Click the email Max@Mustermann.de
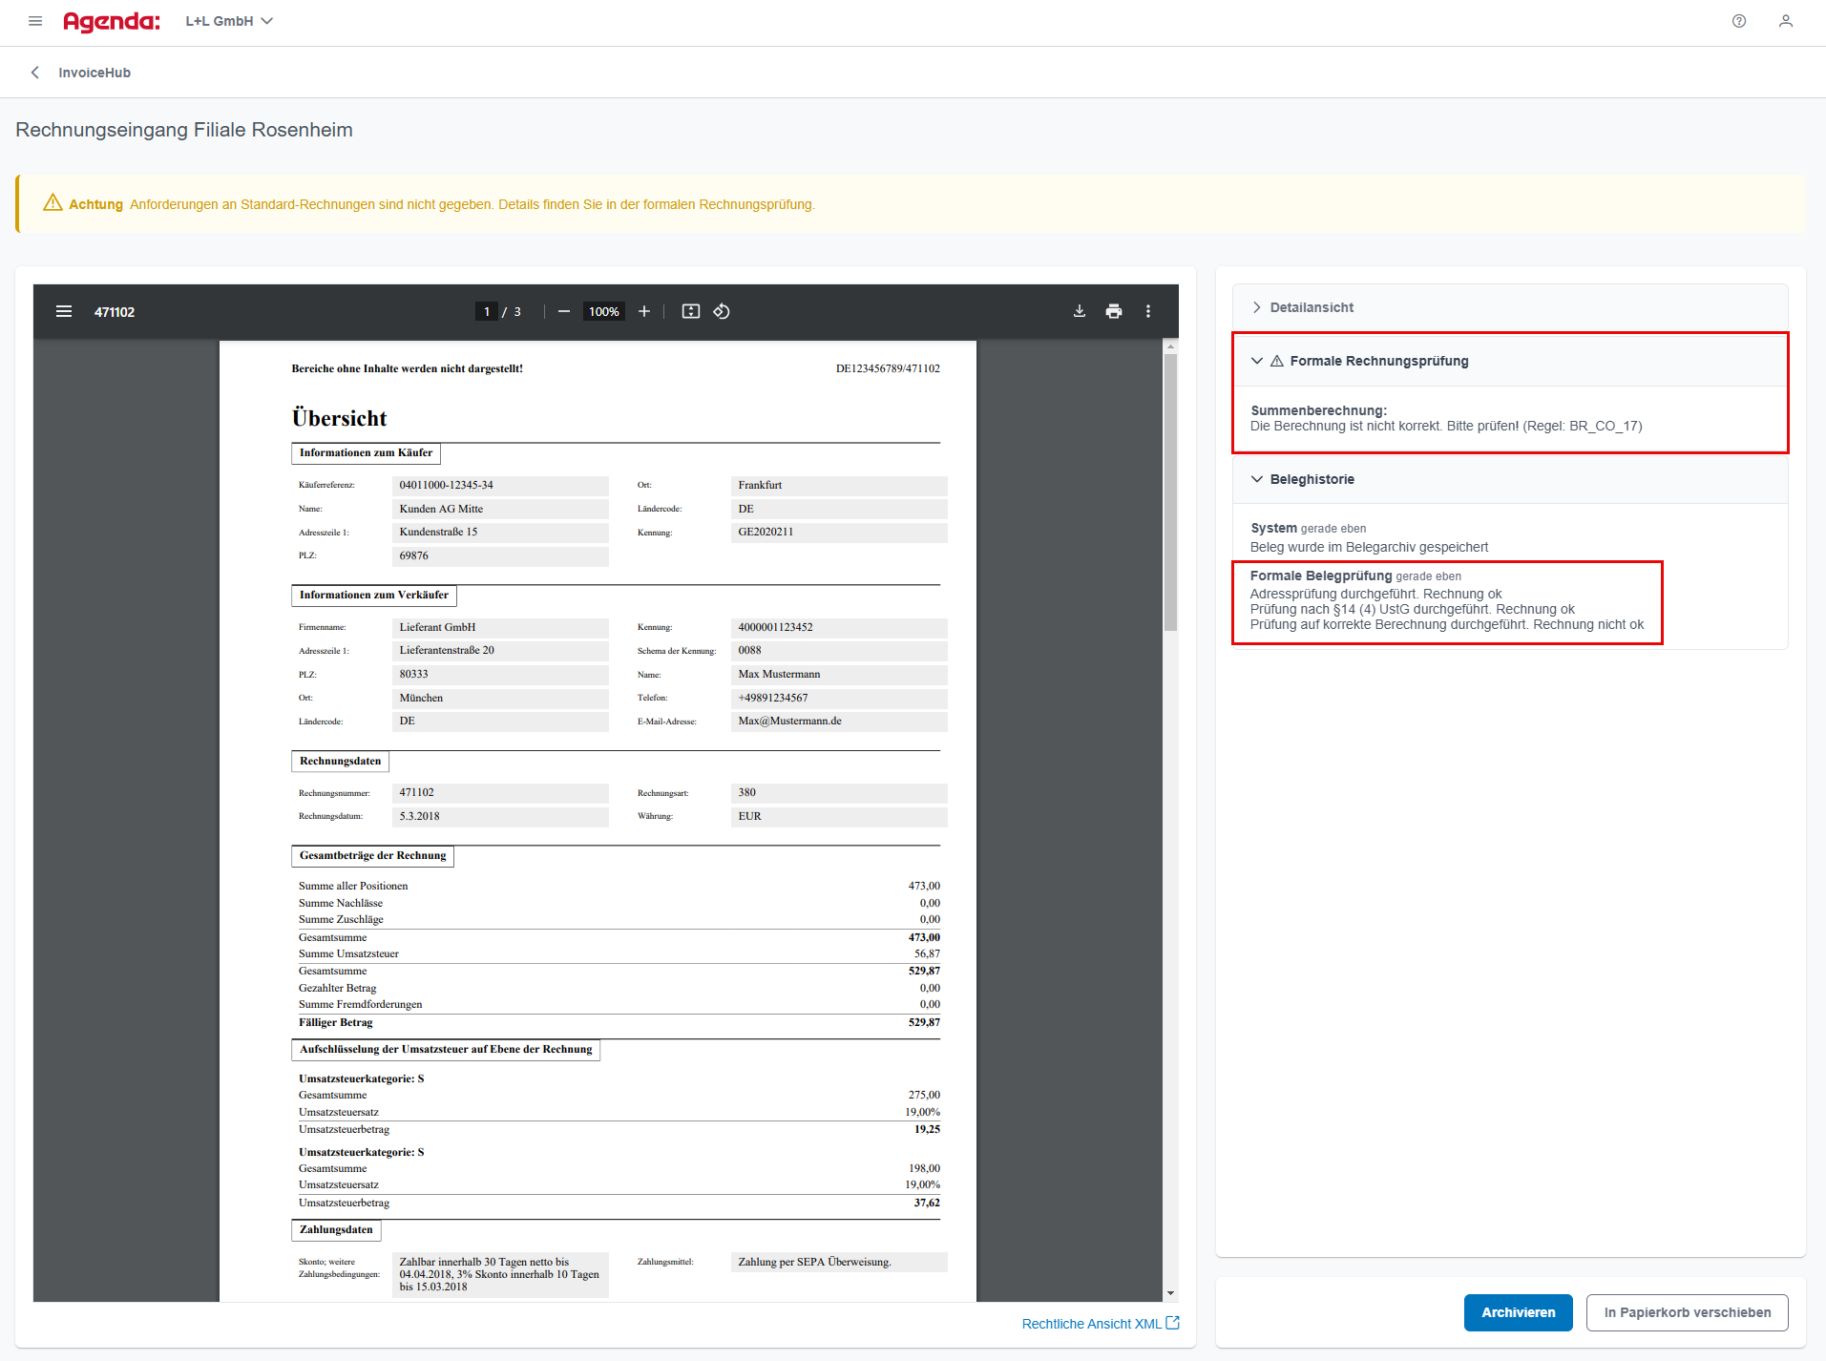This screenshot has height=1361, width=1826. click(839, 722)
